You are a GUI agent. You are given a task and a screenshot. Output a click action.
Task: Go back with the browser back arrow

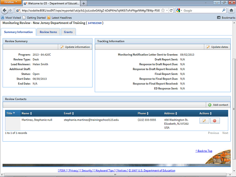coord(4,10)
